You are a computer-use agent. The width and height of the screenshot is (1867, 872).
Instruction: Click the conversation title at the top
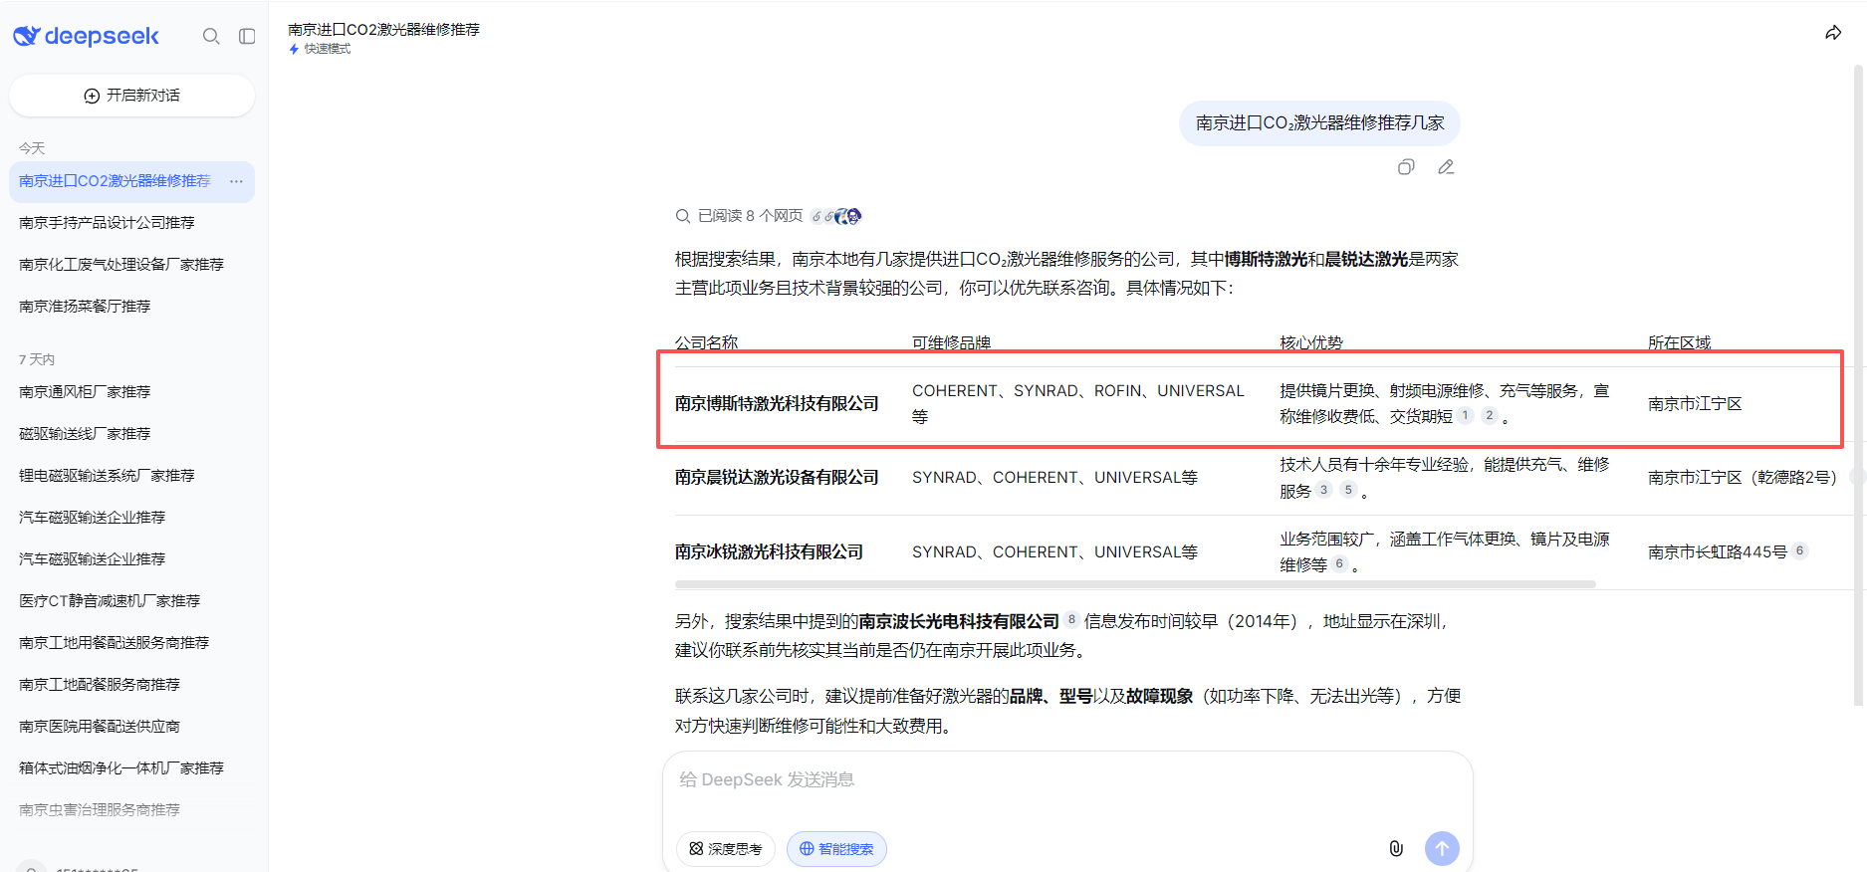[x=383, y=30]
